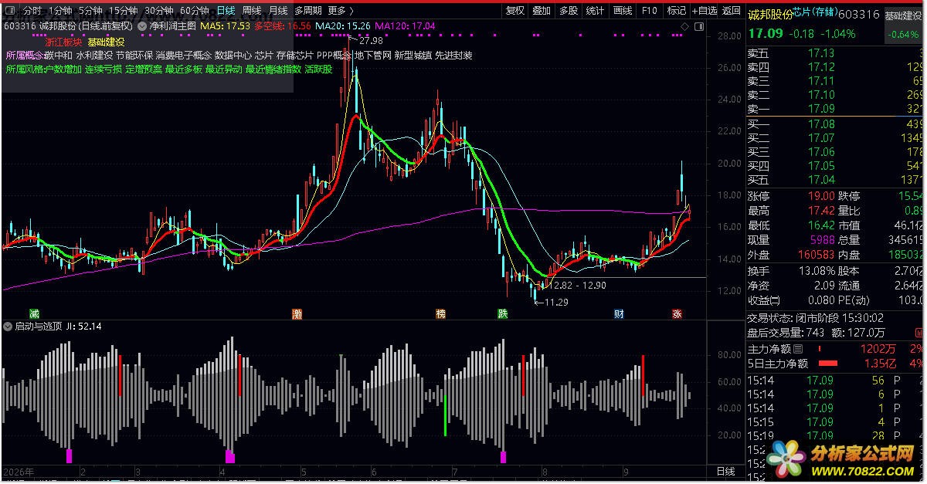
Task: Expand the 更多 more options menu
Action: point(340,11)
